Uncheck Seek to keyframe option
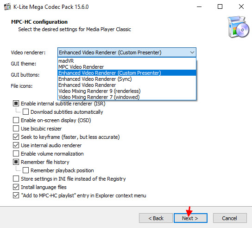252x228 pixels. point(16,137)
